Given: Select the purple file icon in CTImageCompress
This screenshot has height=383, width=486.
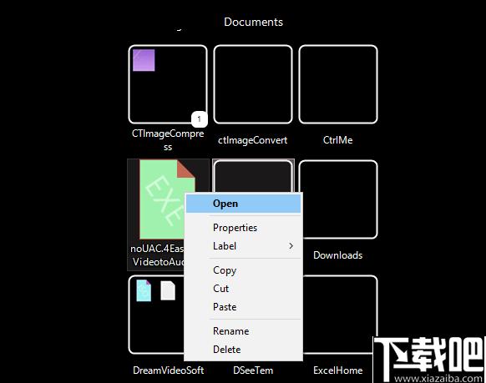Looking at the screenshot, I should 144,60.
